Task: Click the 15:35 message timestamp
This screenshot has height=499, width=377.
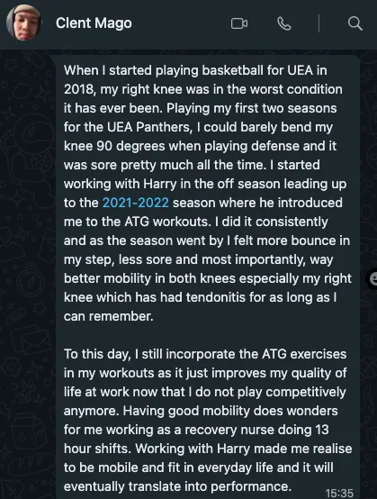Action: coord(339,493)
